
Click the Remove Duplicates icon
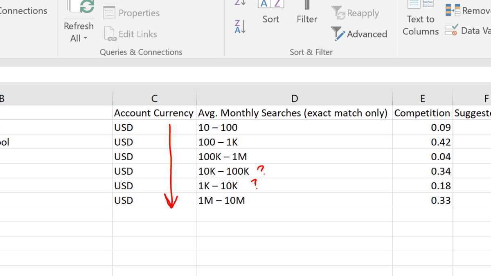[x=453, y=10]
